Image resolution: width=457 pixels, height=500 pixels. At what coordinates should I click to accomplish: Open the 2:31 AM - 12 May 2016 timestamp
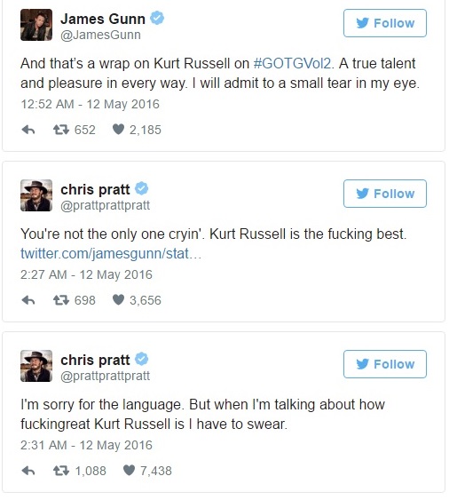(x=86, y=445)
